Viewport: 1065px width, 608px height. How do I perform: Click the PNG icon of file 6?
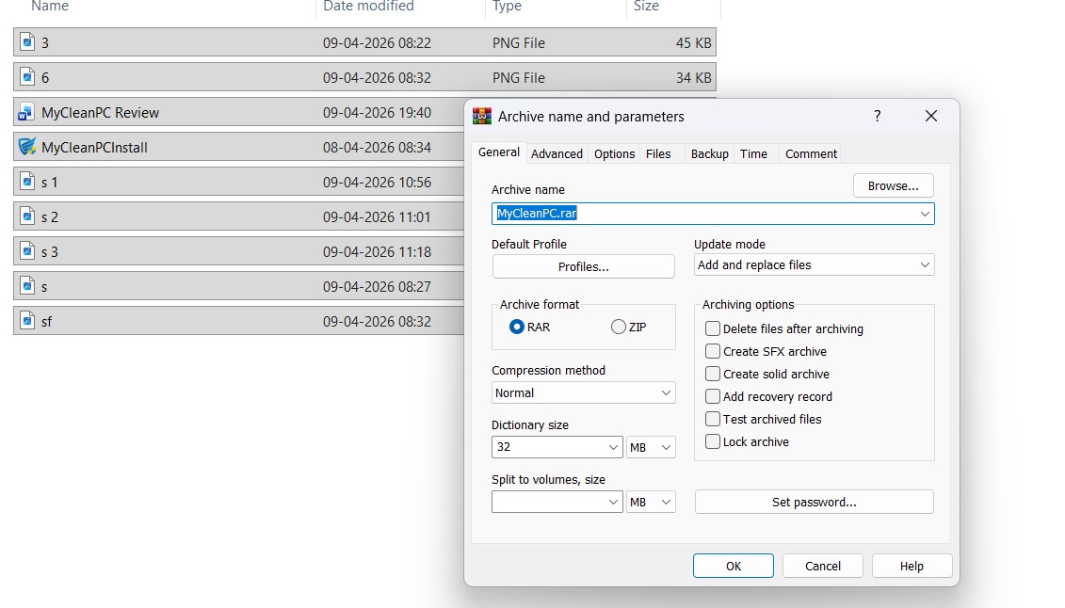[x=27, y=76]
